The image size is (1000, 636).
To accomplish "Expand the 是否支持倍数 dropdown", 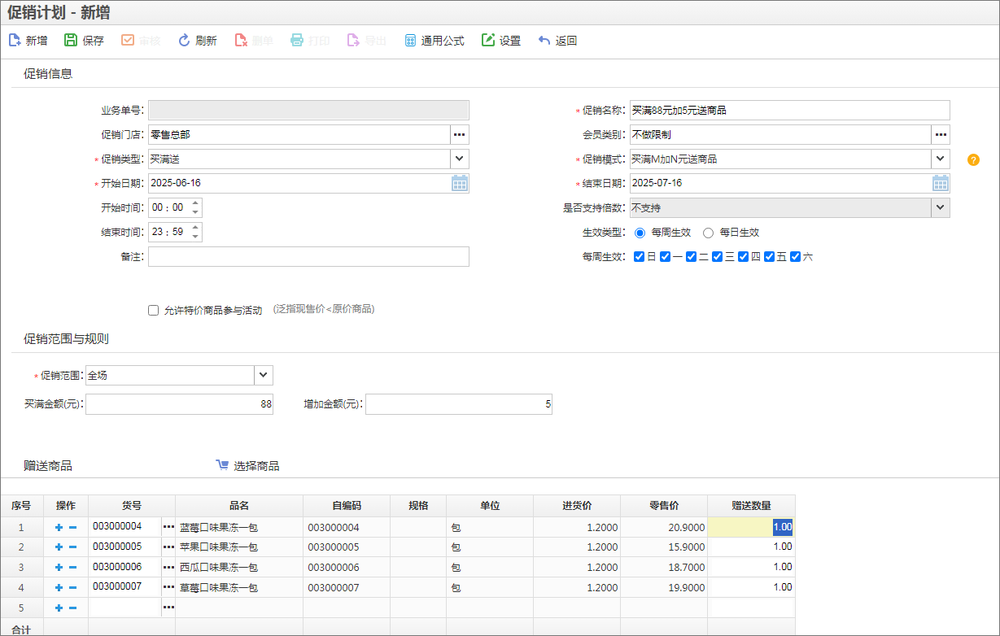I will point(941,208).
